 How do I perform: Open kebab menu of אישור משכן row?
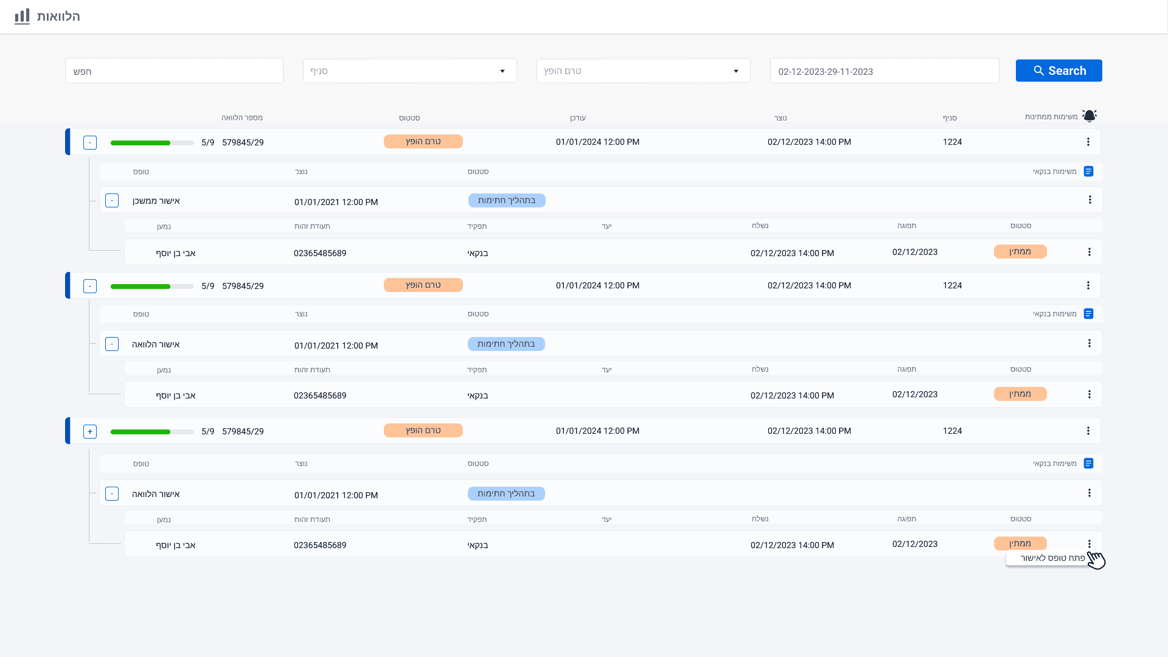pyautogui.click(x=1090, y=200)
